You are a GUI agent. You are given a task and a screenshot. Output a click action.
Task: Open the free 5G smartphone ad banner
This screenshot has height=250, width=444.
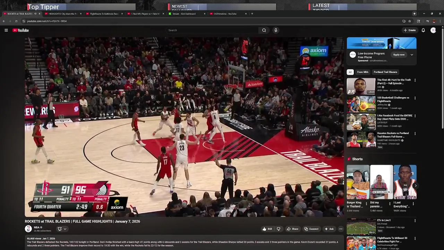(382, 43)
